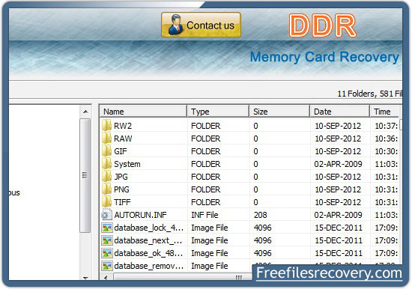Viewport: 412px width, 289px height.
Task: Select the database_ok_48... file name
Action: [x=149, y=253]
